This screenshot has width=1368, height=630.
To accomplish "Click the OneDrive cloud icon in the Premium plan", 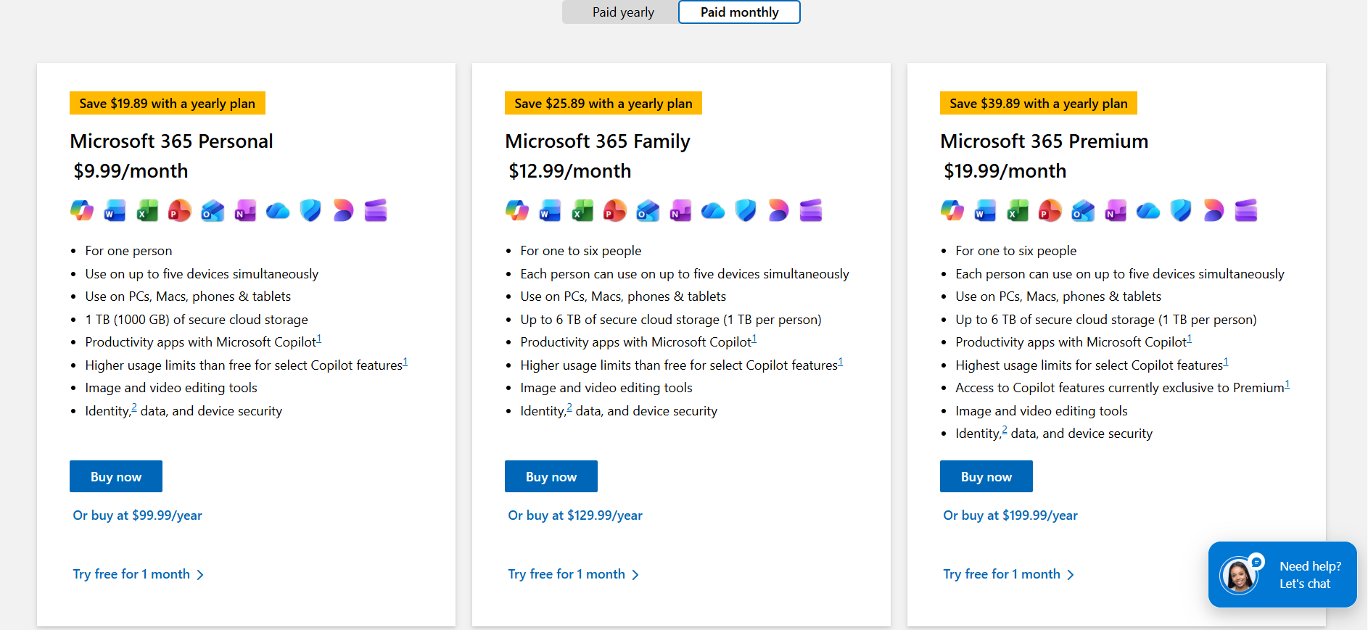I will pos(1148,211).
